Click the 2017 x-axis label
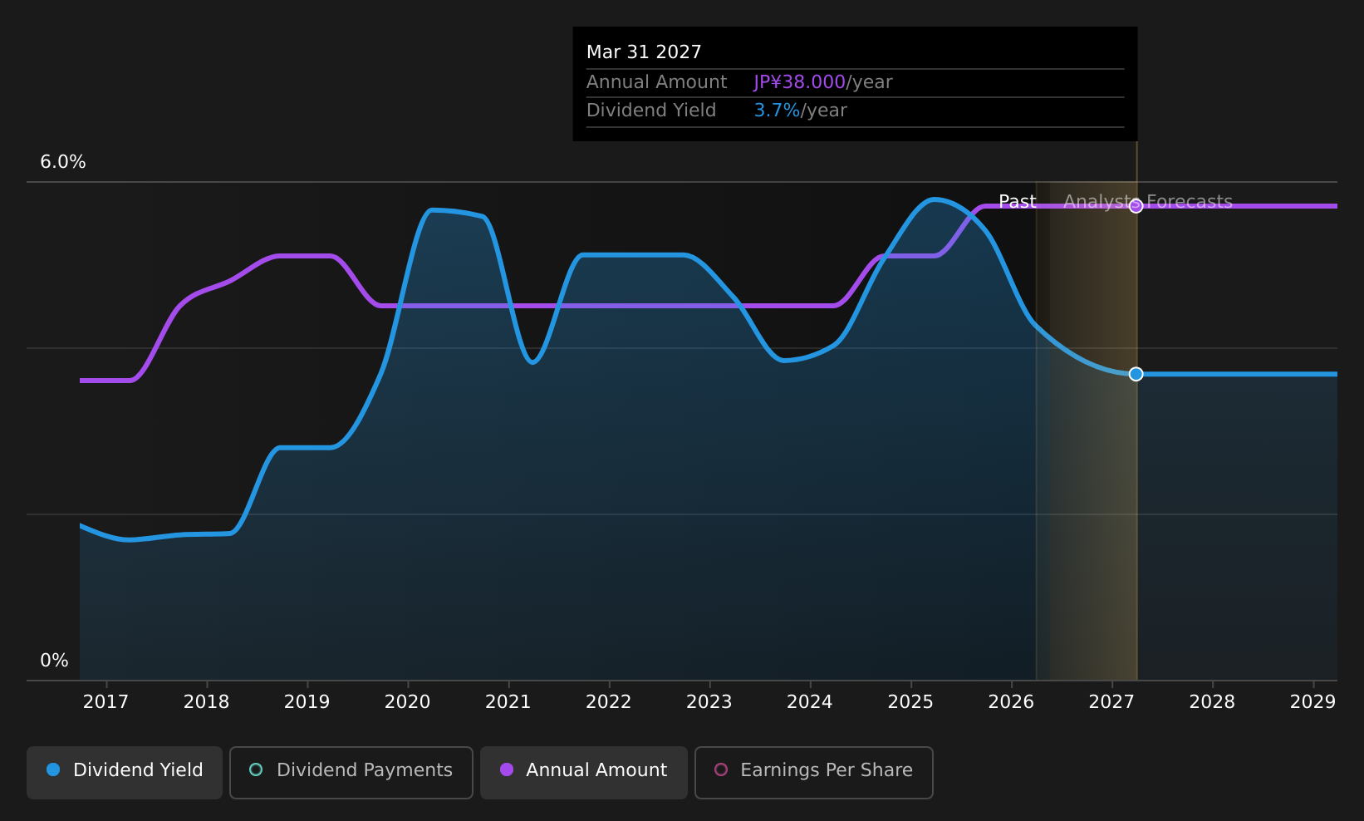The height and width of the screenshot is (821, 1364). tap(105, 702)
